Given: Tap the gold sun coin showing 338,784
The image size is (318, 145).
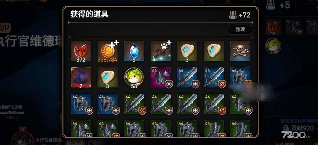Looking at the screenshot, I should click(x=108, y=51).
